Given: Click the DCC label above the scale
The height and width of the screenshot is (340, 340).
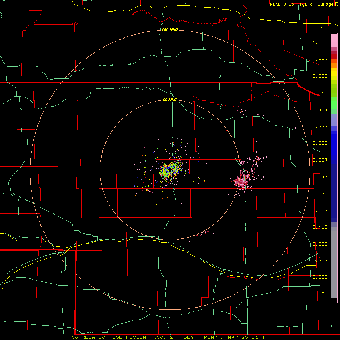Looking at the screenshot, I should (332, 23).
